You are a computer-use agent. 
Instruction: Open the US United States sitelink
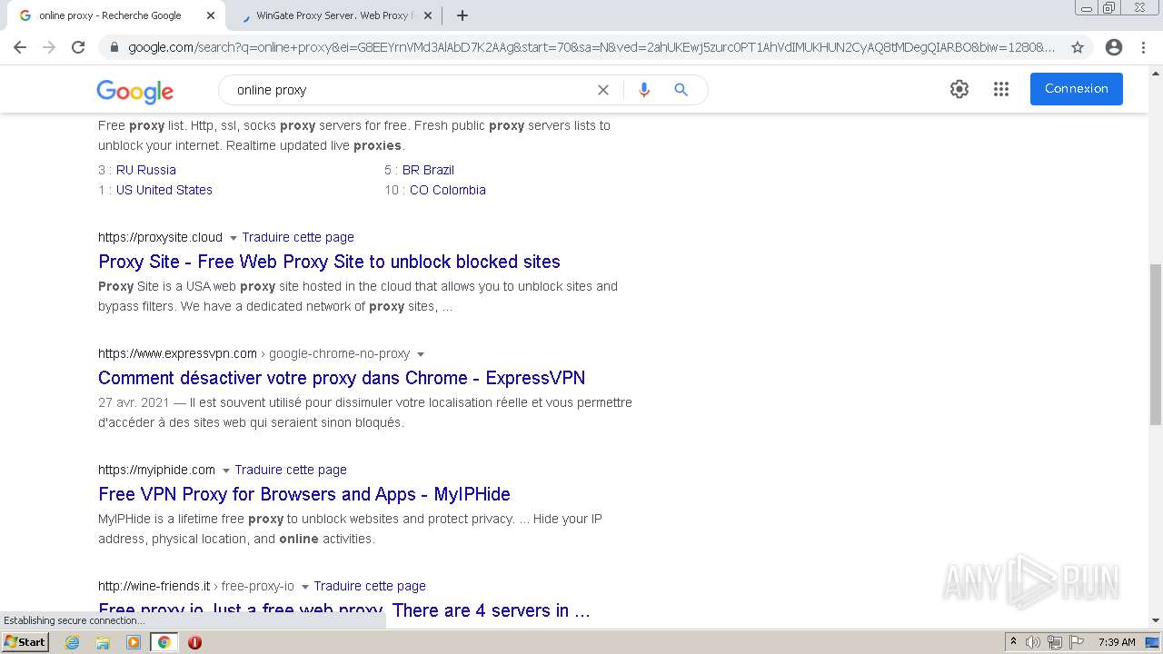point(164,190)
